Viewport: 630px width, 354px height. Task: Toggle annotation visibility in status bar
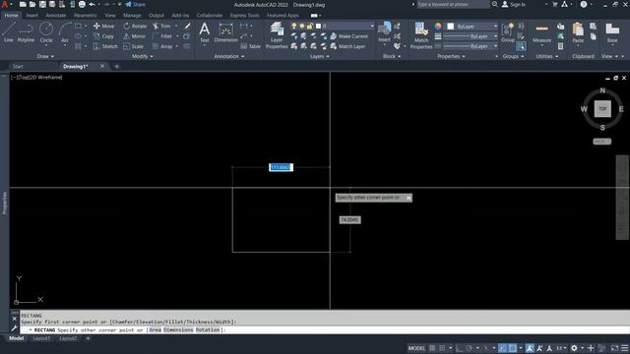[x=530, y=348]
